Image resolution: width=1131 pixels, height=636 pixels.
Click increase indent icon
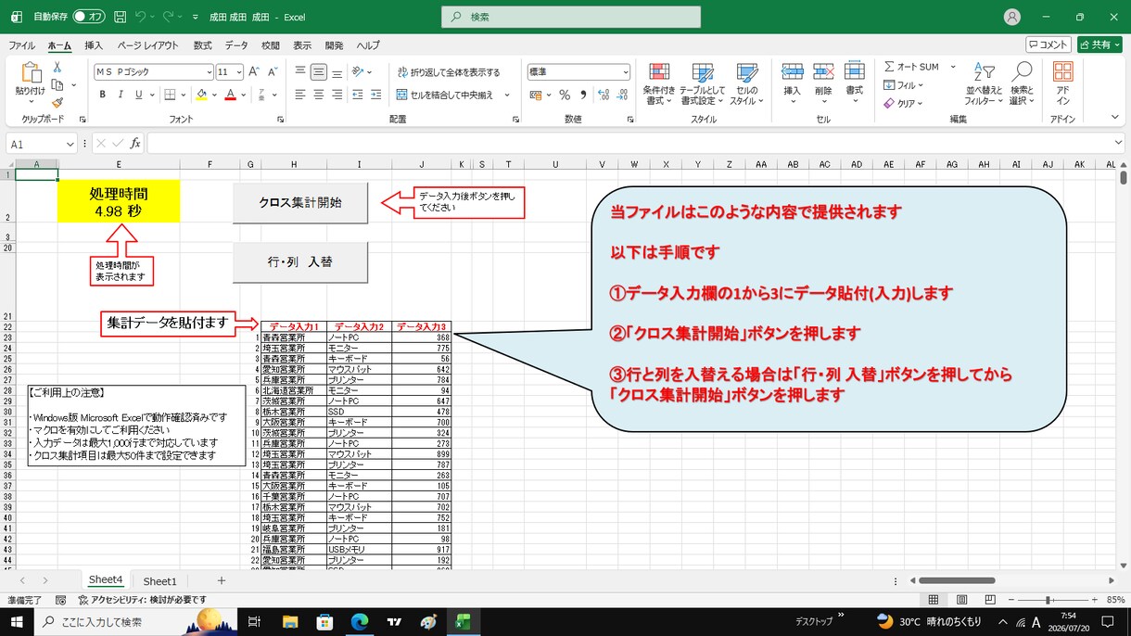pyautogui.click(x=375, y=95)
